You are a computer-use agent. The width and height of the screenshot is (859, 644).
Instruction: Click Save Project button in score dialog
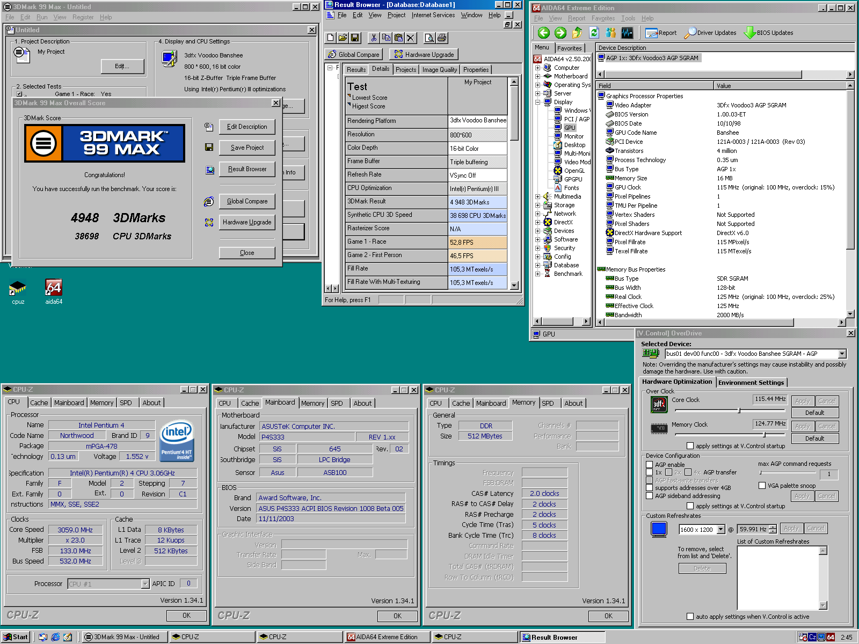point(247,148)
